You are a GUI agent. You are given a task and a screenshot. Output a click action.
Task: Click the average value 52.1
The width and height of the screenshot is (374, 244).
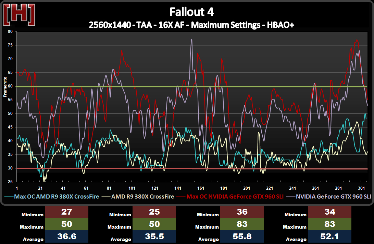[x=329, y=236]
